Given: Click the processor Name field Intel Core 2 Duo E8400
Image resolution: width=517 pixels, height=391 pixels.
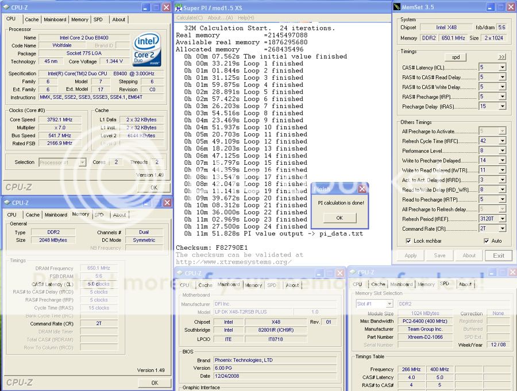Looking at the screenshot, I should tap(84, 37).
